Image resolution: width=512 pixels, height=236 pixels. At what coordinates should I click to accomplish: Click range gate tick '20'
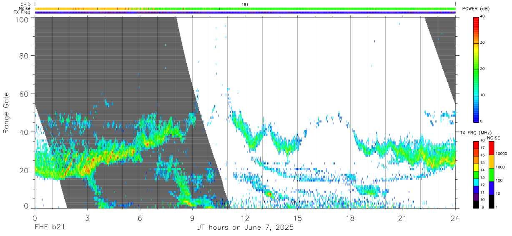point(24,170)
